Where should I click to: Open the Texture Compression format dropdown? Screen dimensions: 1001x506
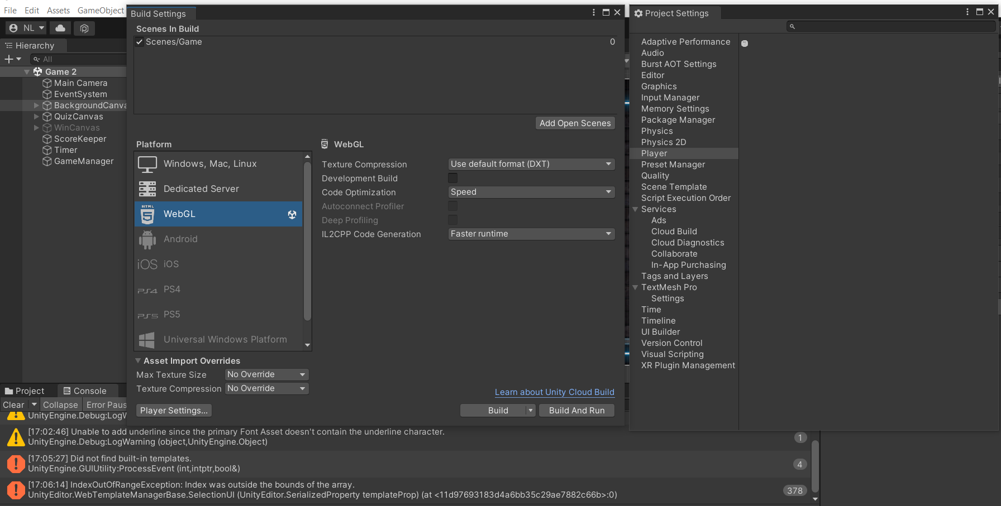[531, 164]
